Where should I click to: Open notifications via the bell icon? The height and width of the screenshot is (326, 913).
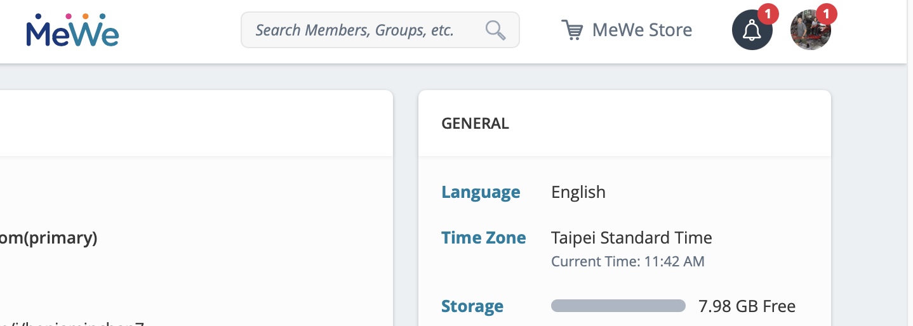(x=752, y=30)
